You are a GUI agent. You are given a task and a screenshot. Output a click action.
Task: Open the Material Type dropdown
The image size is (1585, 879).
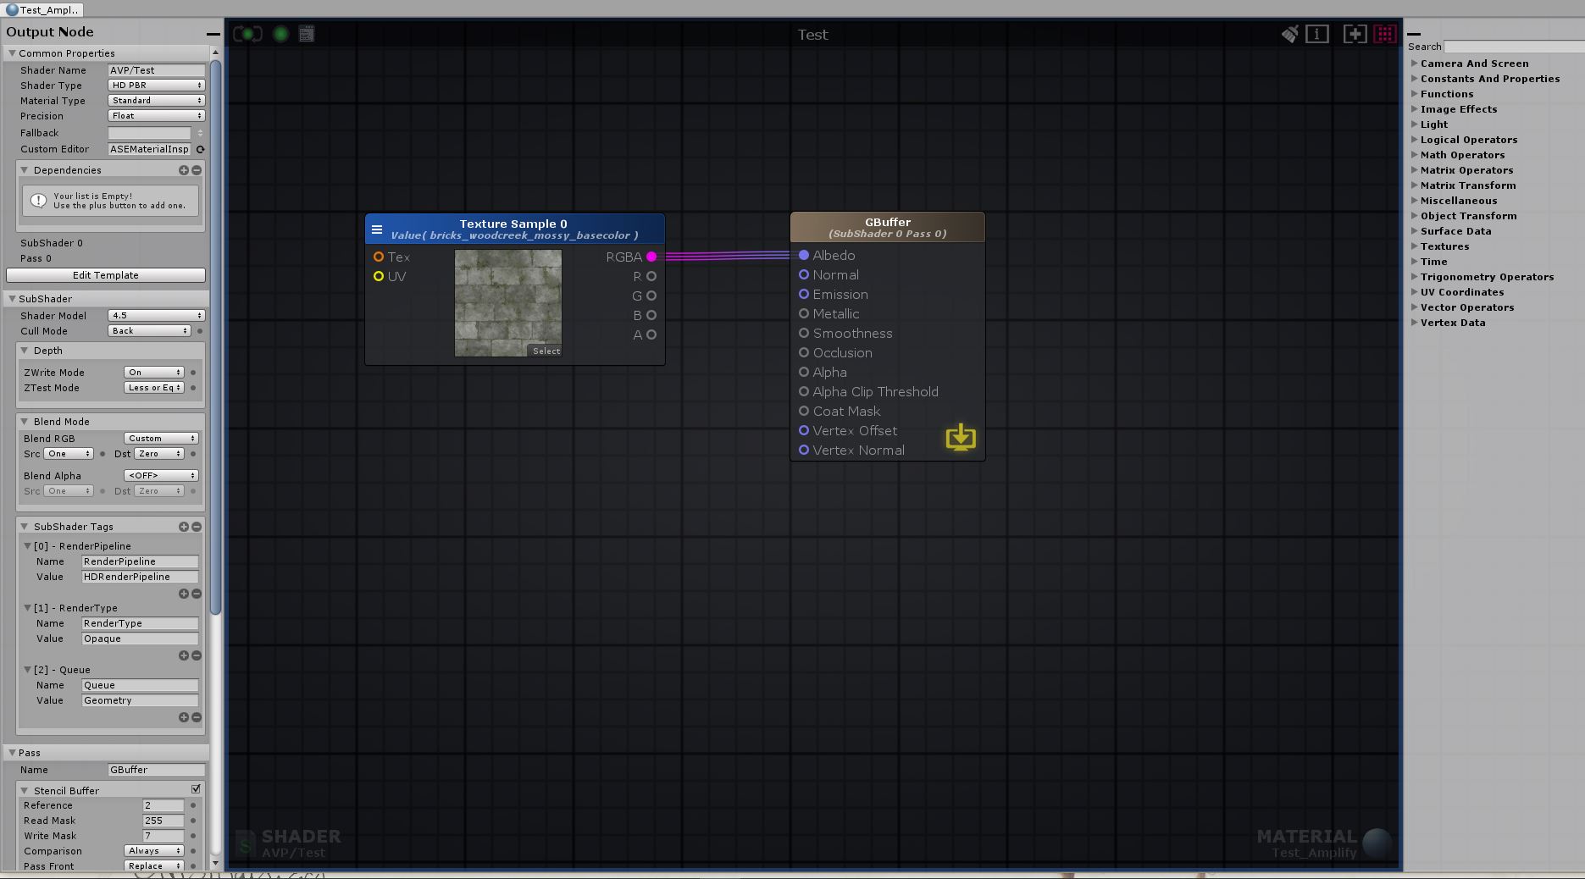click(x=157, y=101)
